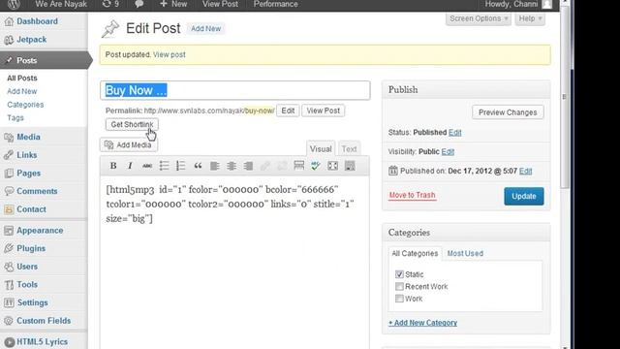This screenshot has height=349, width=620.
Task: Click the Buy Now title input field
Action: pyautogui.click(x=235, y=90)
